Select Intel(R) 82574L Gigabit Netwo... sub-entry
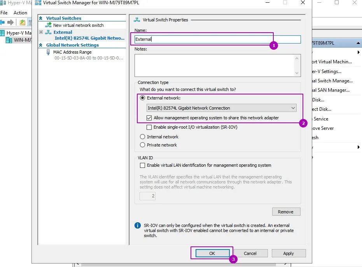362x267 pixels. click(89, 38)
